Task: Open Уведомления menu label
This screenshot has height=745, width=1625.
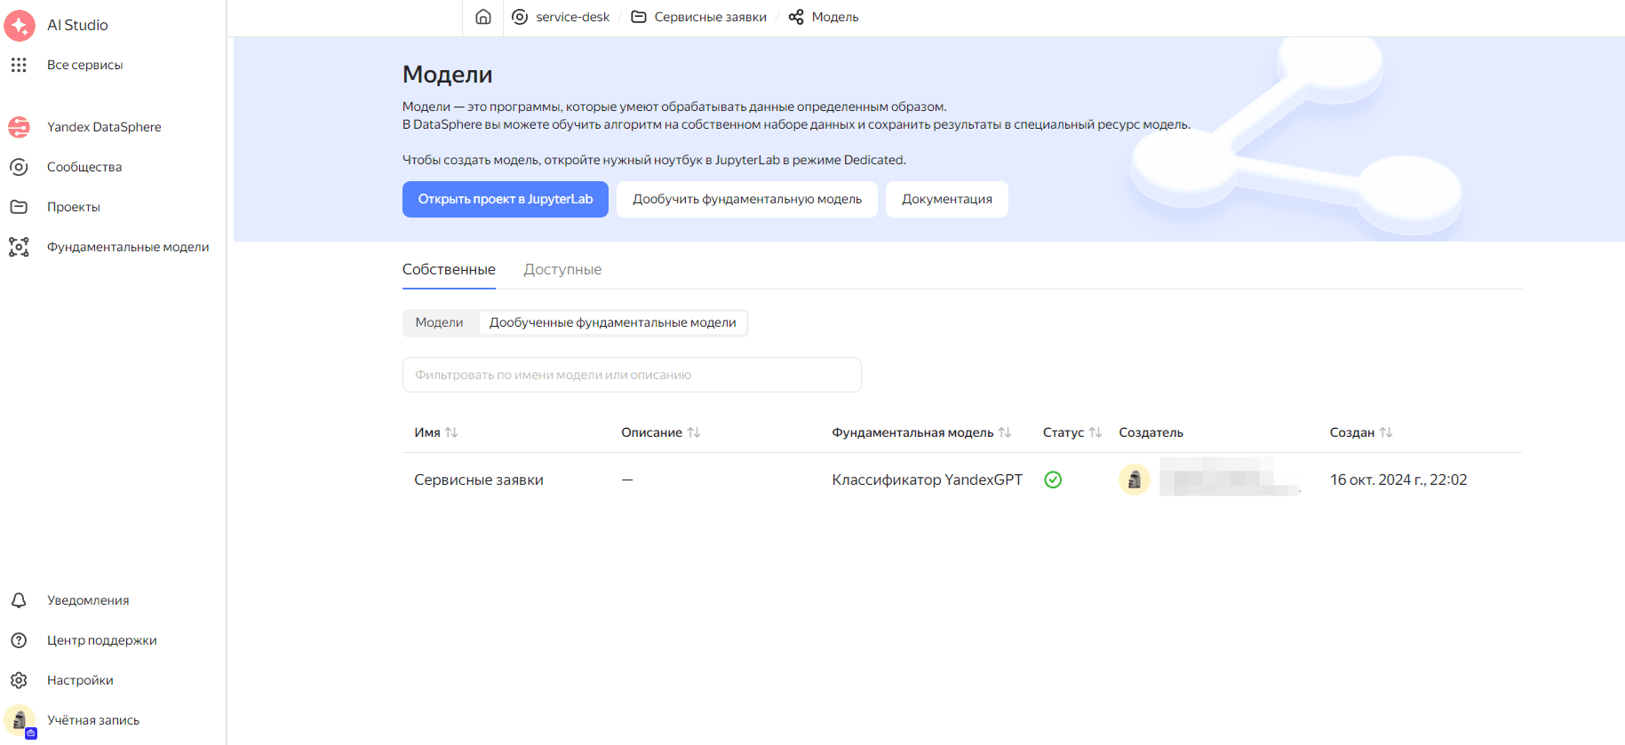Action: tap(88, 600)
